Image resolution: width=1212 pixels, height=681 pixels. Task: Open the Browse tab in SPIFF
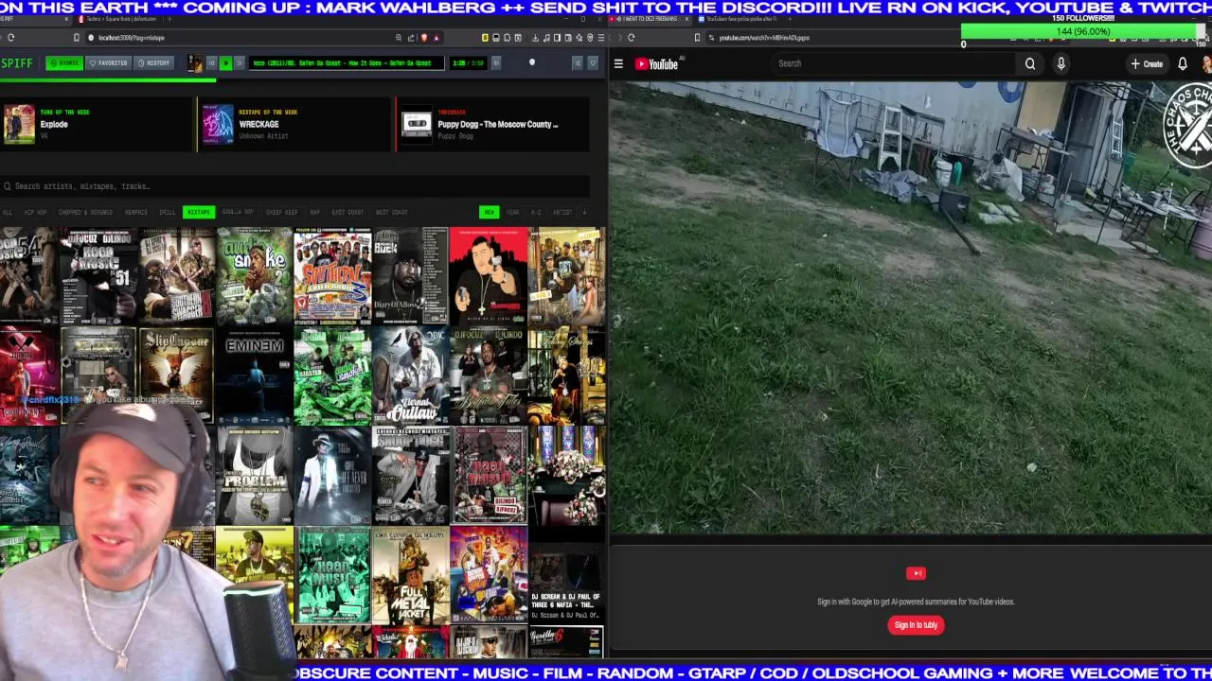click(x=64, y=62)
